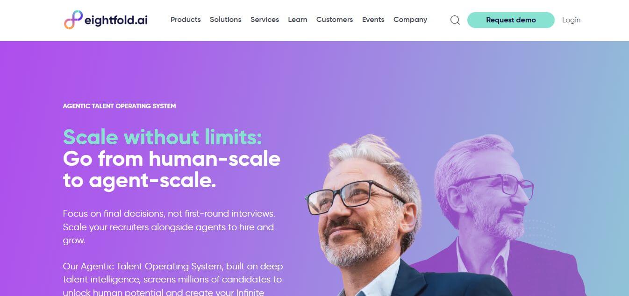Expand the Customers navigation item
The width and height of the screenshot is (629, 296).
[x=335, y=20]
